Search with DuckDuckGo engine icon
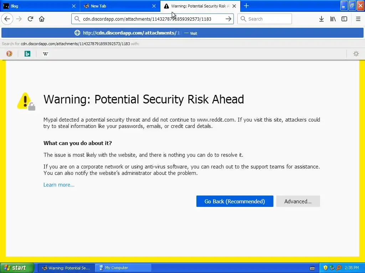Image resolution: width=365 pixels, height=273 pixels. click(9, 54)
